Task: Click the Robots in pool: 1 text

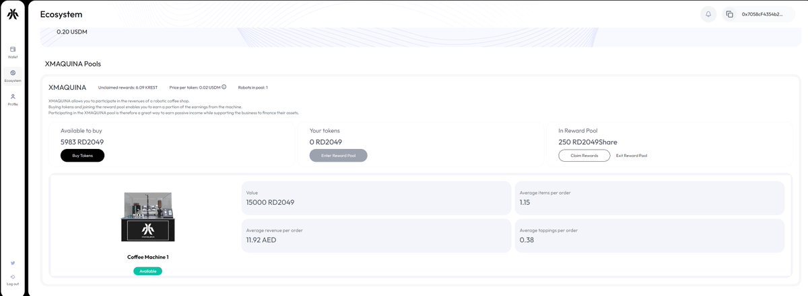Action: click(252, 87)
